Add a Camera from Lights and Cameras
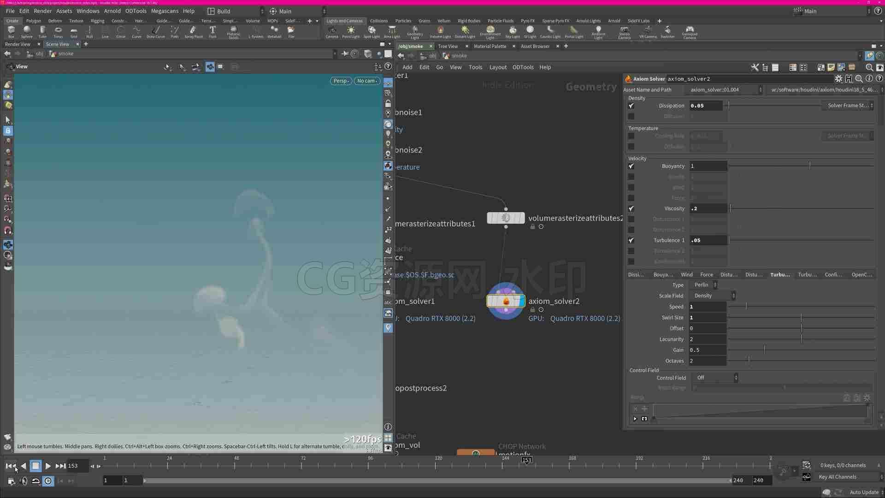Viewport: 885px width, 498px height. coord(332,31)
